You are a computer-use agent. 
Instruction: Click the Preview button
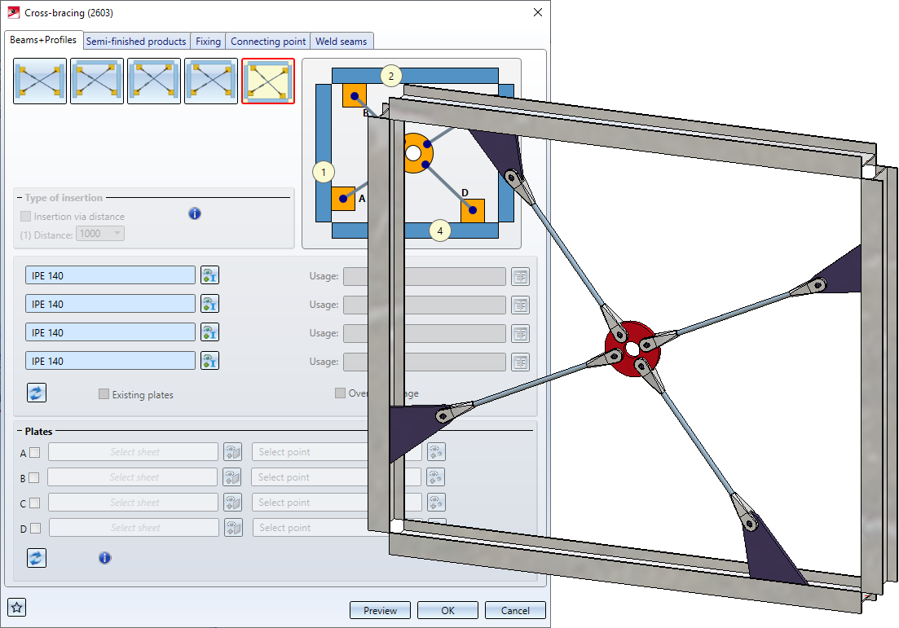380,610
